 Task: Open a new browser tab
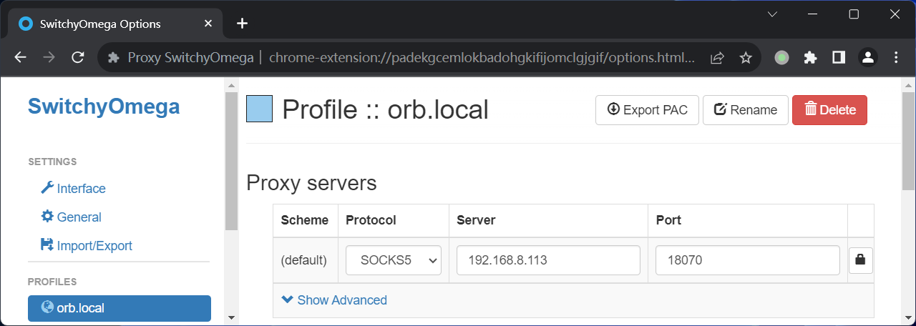242,24
